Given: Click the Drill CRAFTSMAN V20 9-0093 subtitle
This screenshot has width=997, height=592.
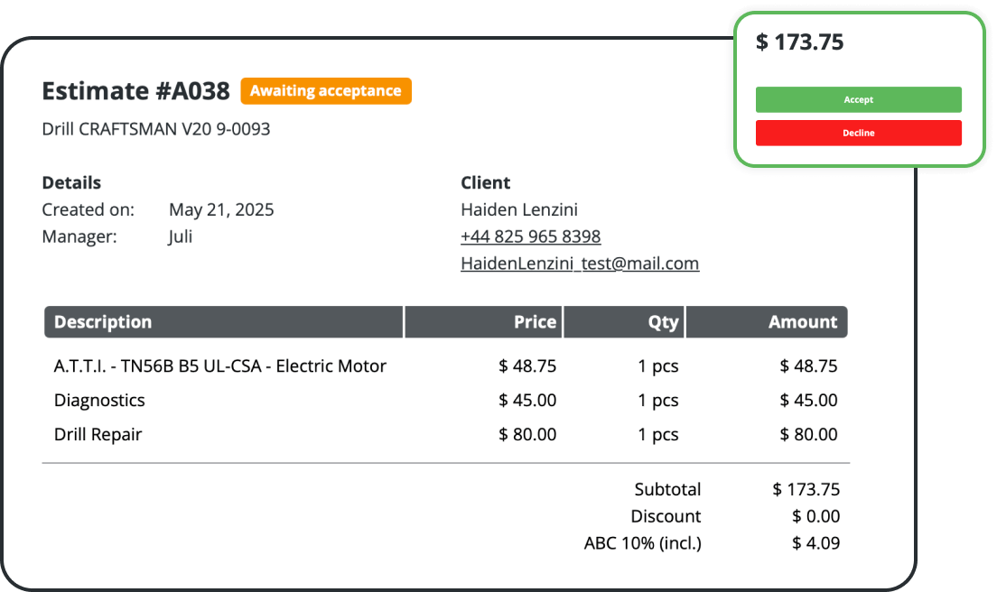Looking at the screenshot, I should pos(156,129).
